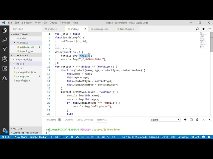Viewport: 213px width, 159px height.
Task: Expand the Outline section
Action: pos(26,129)
